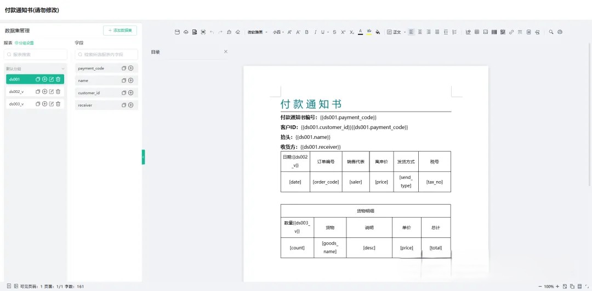Viewport: 592px width, 291px height.
Task: Select the ds002_v dataset
Action: point(16,92)
